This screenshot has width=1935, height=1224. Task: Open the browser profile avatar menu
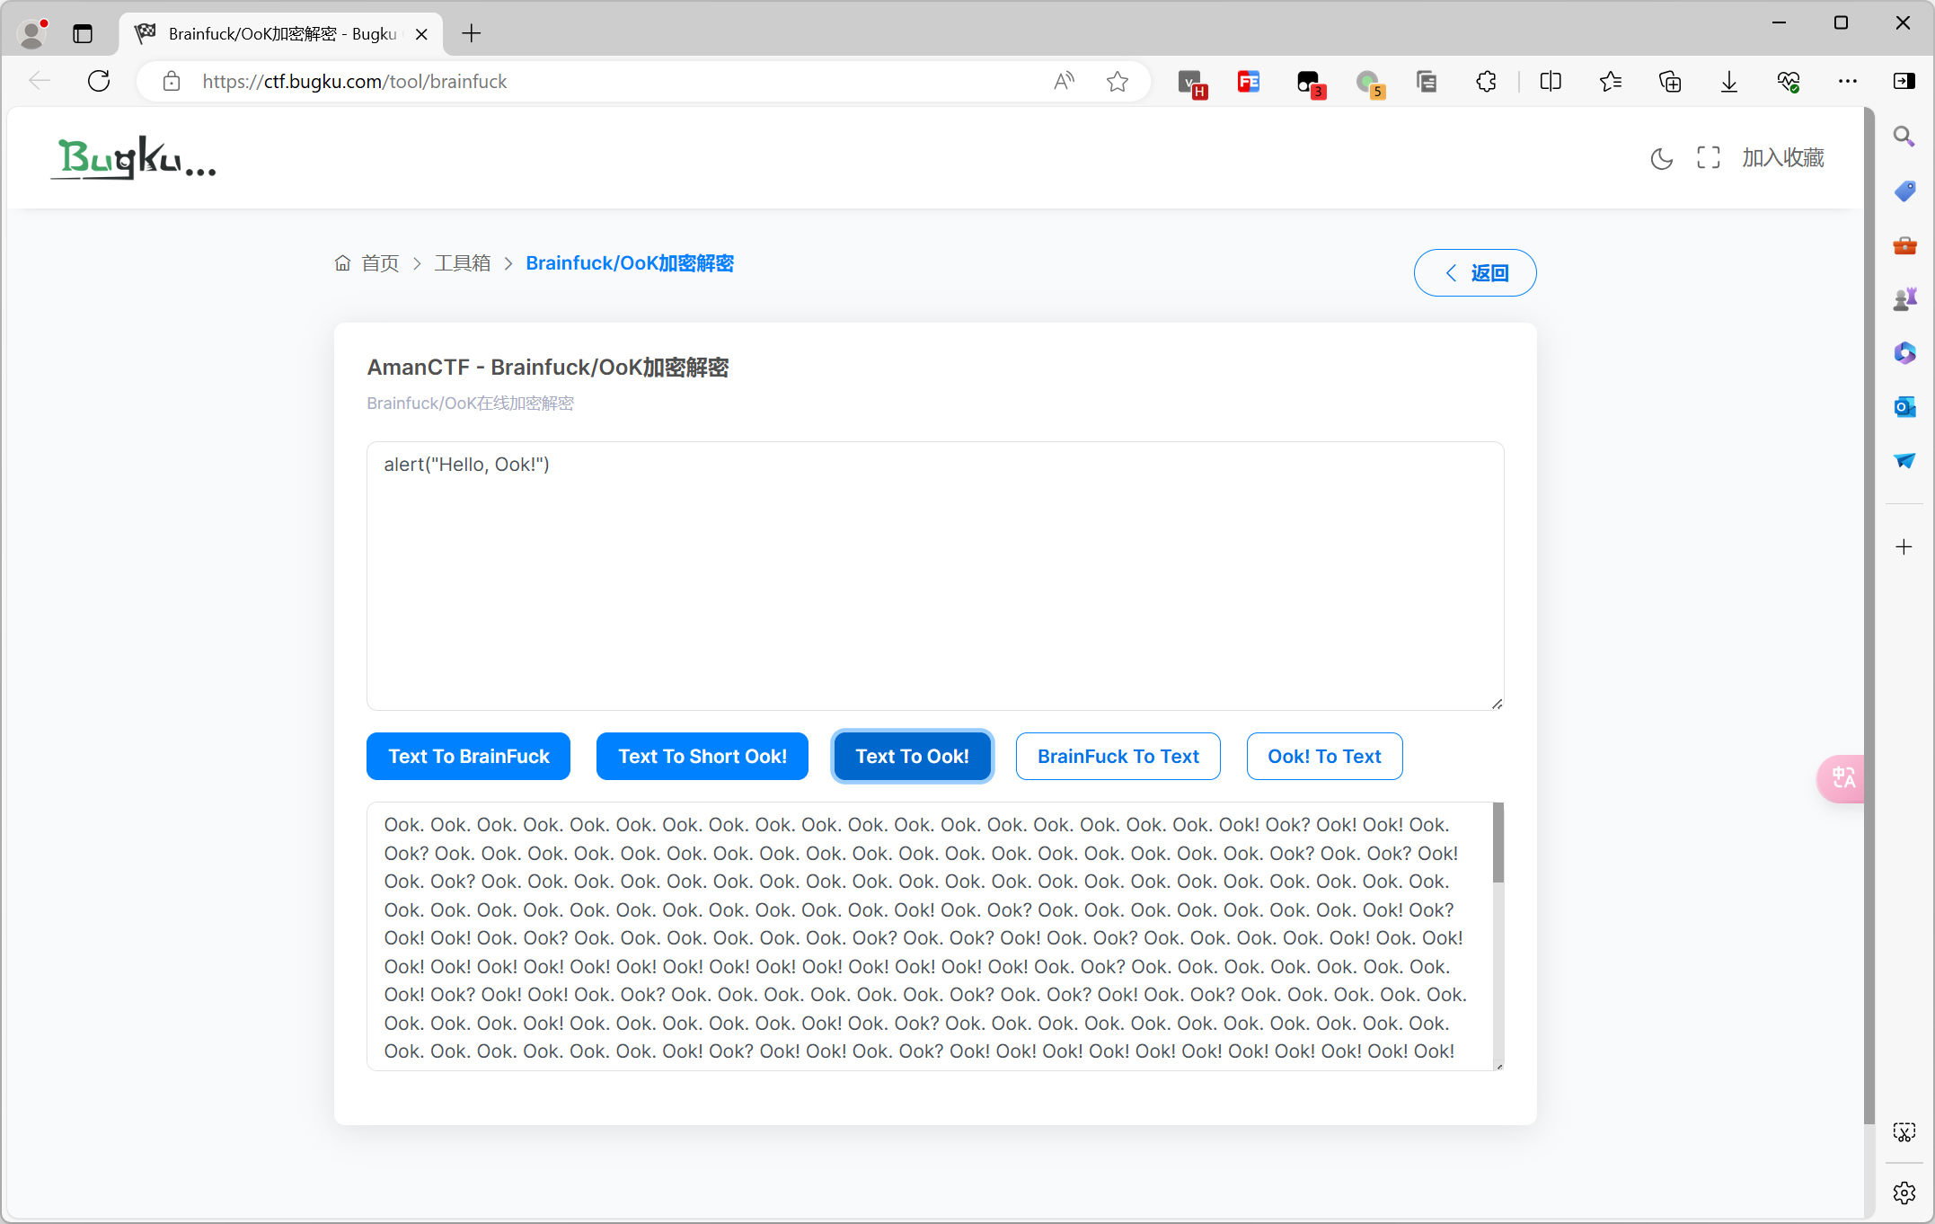[31, 33]
